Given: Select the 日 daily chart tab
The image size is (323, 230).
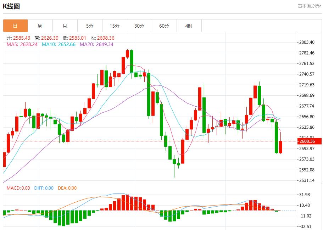Looking at the screenshot, I should [15, 26].
